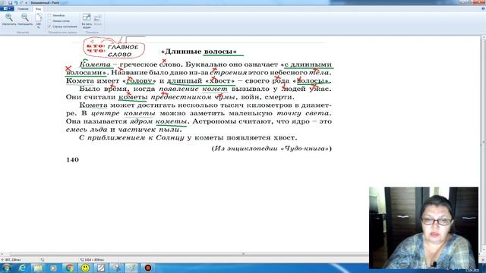Expand the quick access toolbar customize arrow
Viewport: 486px width, 273px height.
point(27,3)
